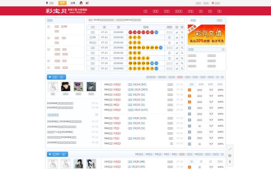Image resolution: width=271 pixels, height=169 pixels.
Task: Click chart icon in the three-ball 3 0 6 row
Action: tap(177, 53)
